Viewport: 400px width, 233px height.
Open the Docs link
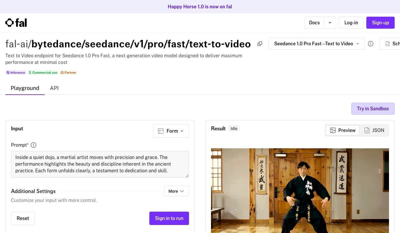[x=314, y=23]
